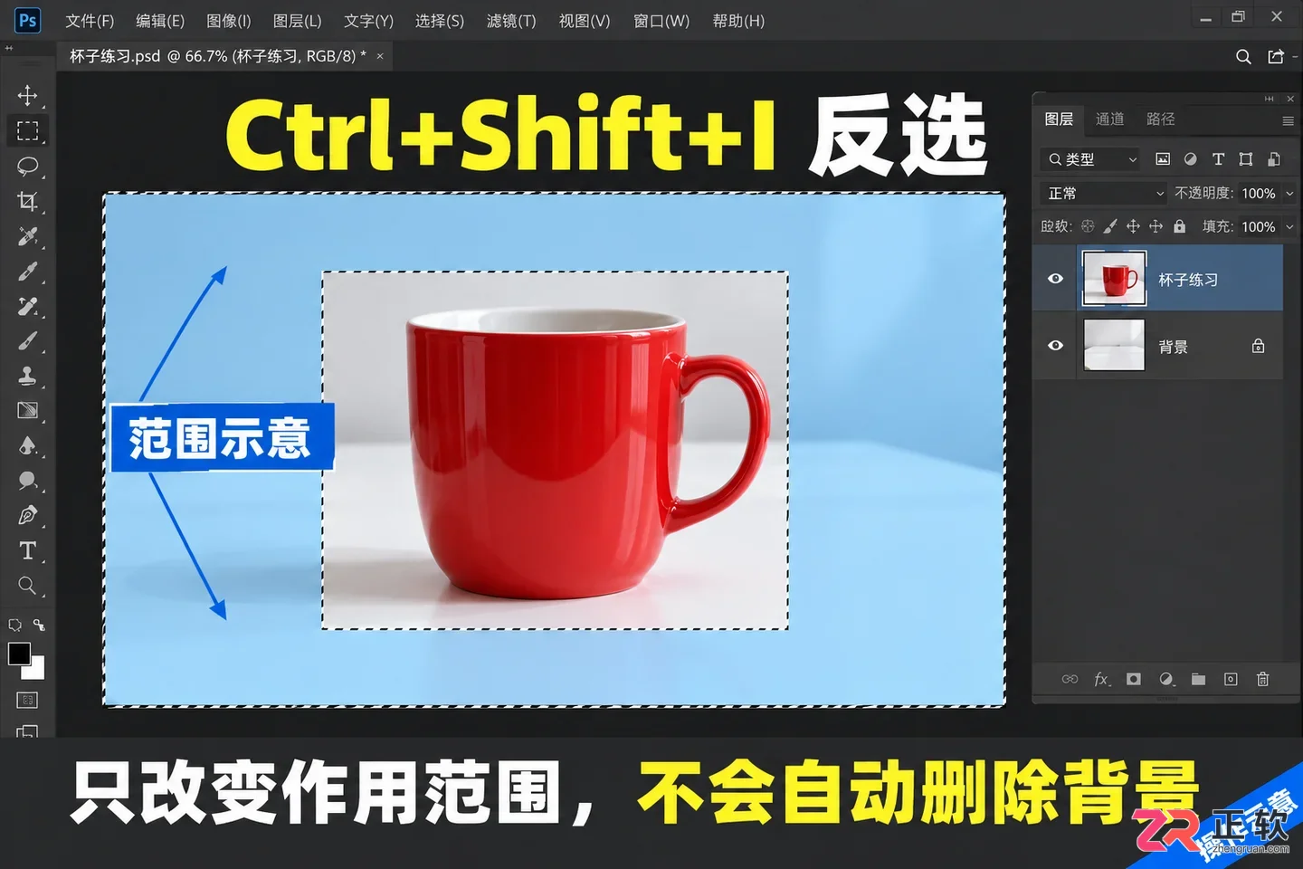Expand the 填充 fill dropdown arrow

1289,226
